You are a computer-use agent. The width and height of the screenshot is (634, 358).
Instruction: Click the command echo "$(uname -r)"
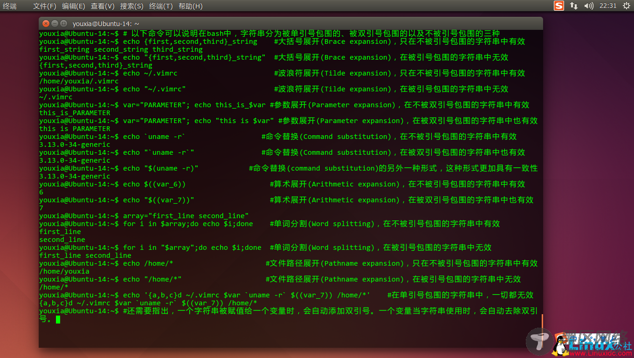pos(161,168)
